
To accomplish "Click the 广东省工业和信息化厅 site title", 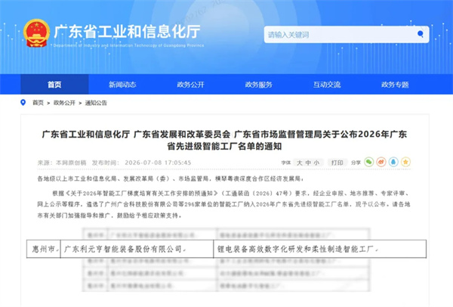I will (127, 32).
